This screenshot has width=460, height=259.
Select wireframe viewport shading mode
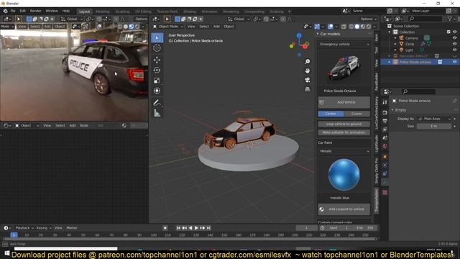tap(351, 27)
